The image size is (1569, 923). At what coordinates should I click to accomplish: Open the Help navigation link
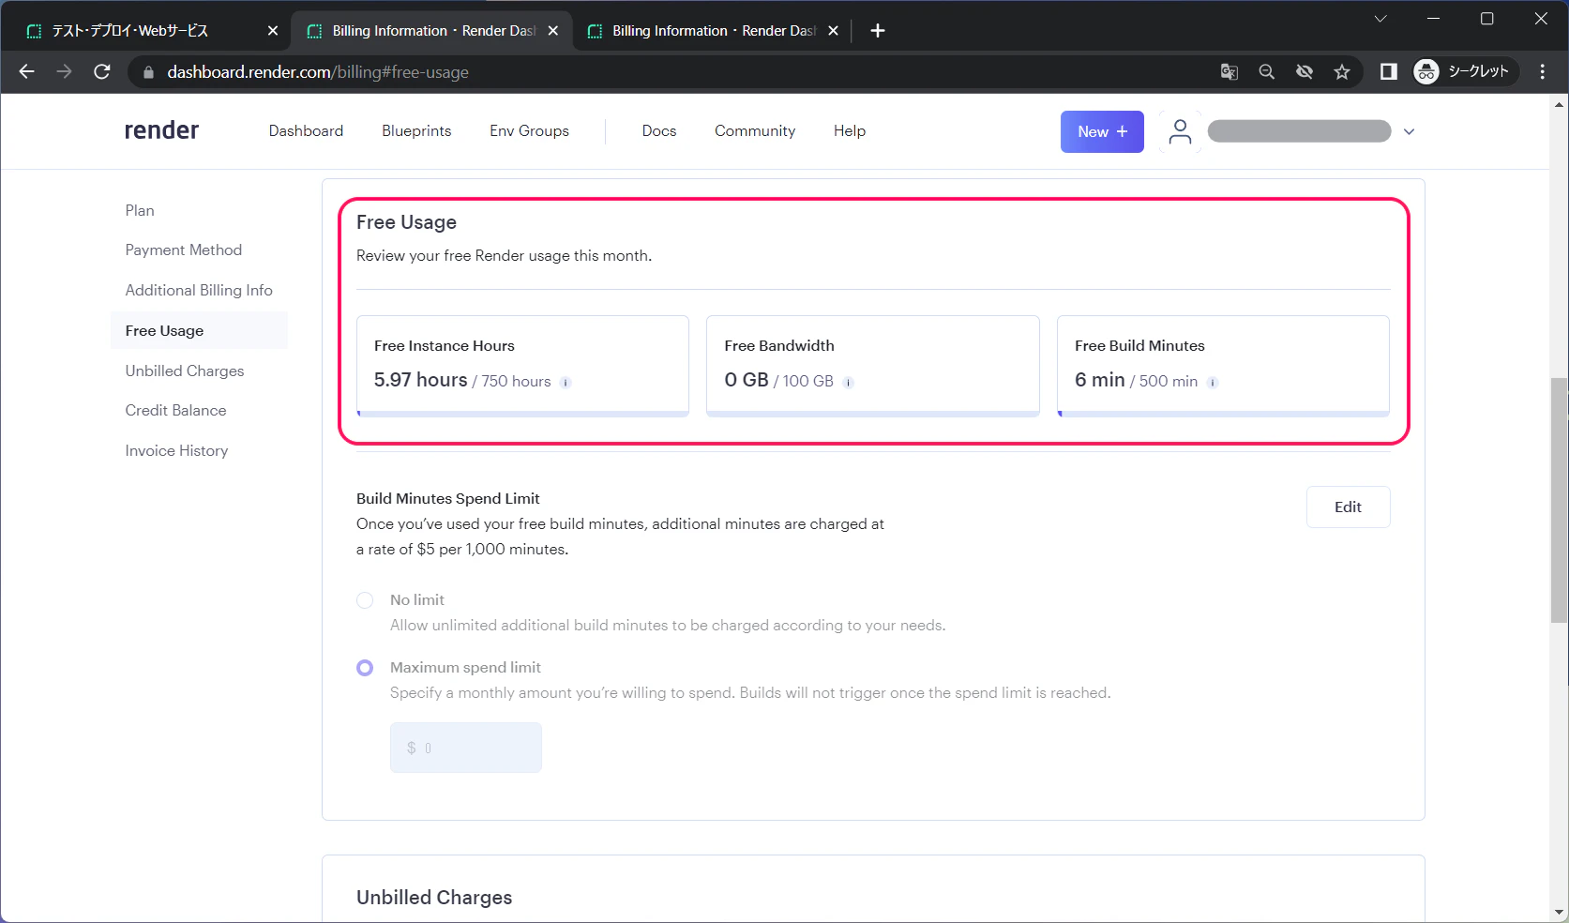[x=850, y=131]
